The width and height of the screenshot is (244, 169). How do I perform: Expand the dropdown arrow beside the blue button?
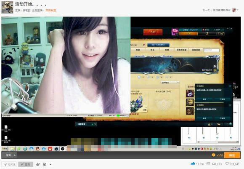click(x=144, y=45)
